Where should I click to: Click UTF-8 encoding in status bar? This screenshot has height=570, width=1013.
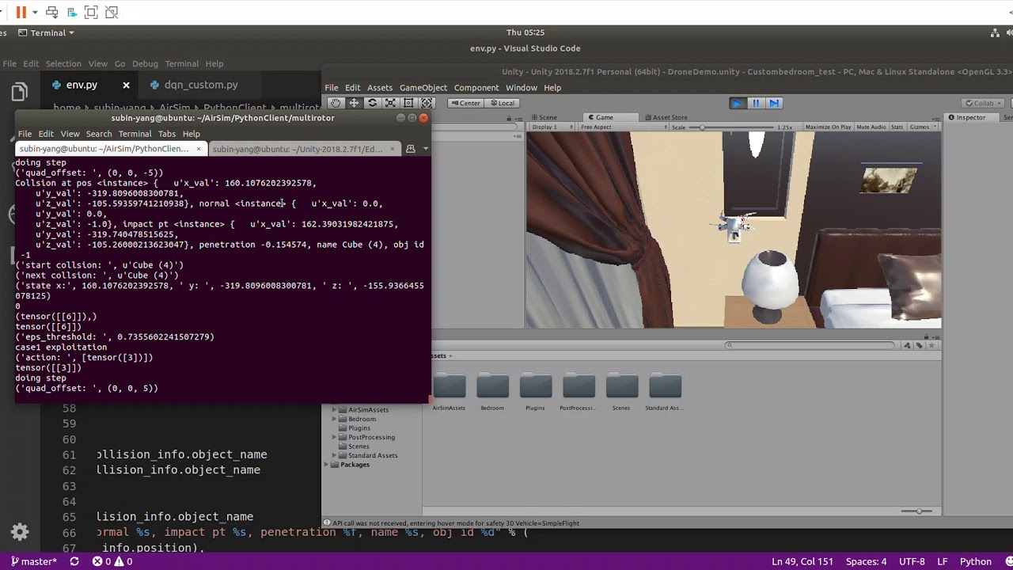click(912, 561)
